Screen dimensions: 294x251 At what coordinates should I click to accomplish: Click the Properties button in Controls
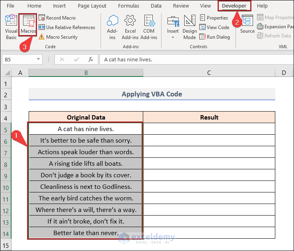pyautogui.click(x=214, y=18)
